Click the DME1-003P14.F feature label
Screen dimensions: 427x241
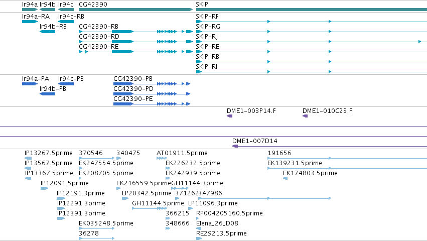pos(251,111)
